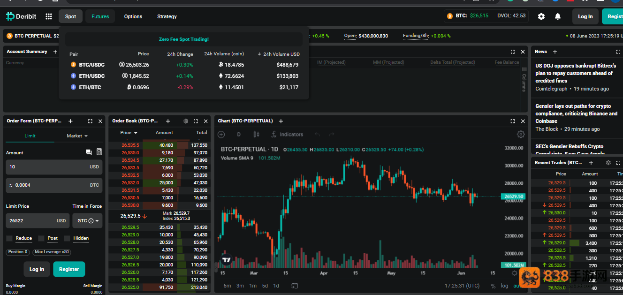Open the notifications bell
Image resolution: width=623 pixels, height=295 pixels.
point(558,16)
